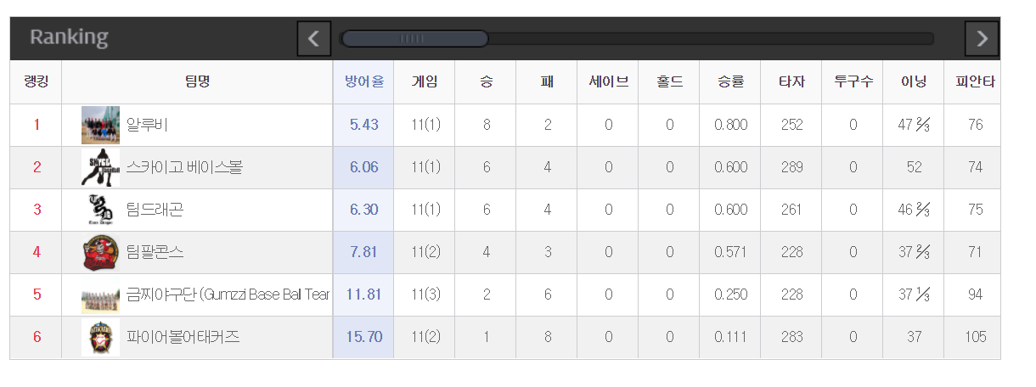
Task: Click win rate 0.571
Action: click(730, 252)
